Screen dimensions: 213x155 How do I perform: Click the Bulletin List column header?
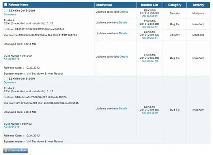pos(149,5)
